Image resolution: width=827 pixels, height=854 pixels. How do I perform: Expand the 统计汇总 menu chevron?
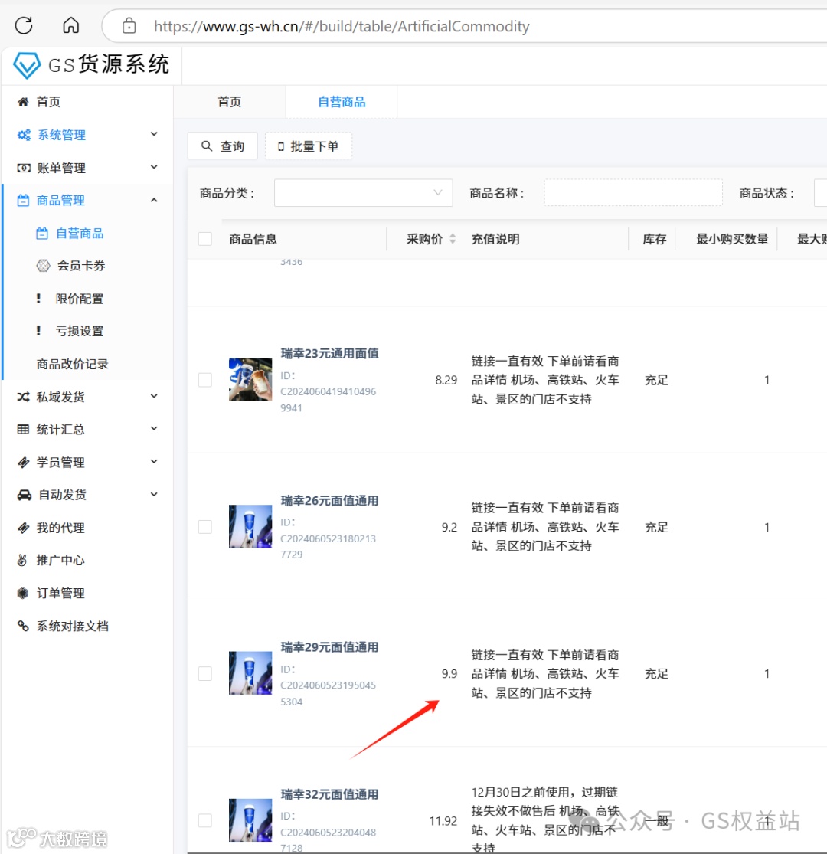tap(154, 429)
